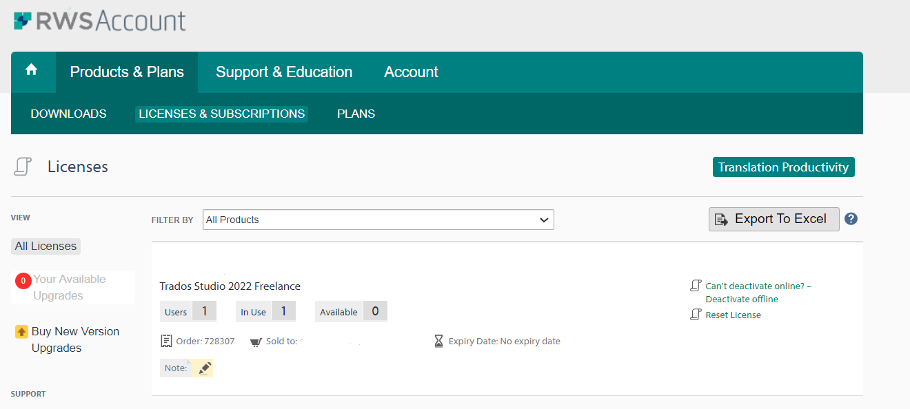Click the VIEW heading in the sidebar
The width and height of the screenshot is (910, 409).
[x=21, y=218]
